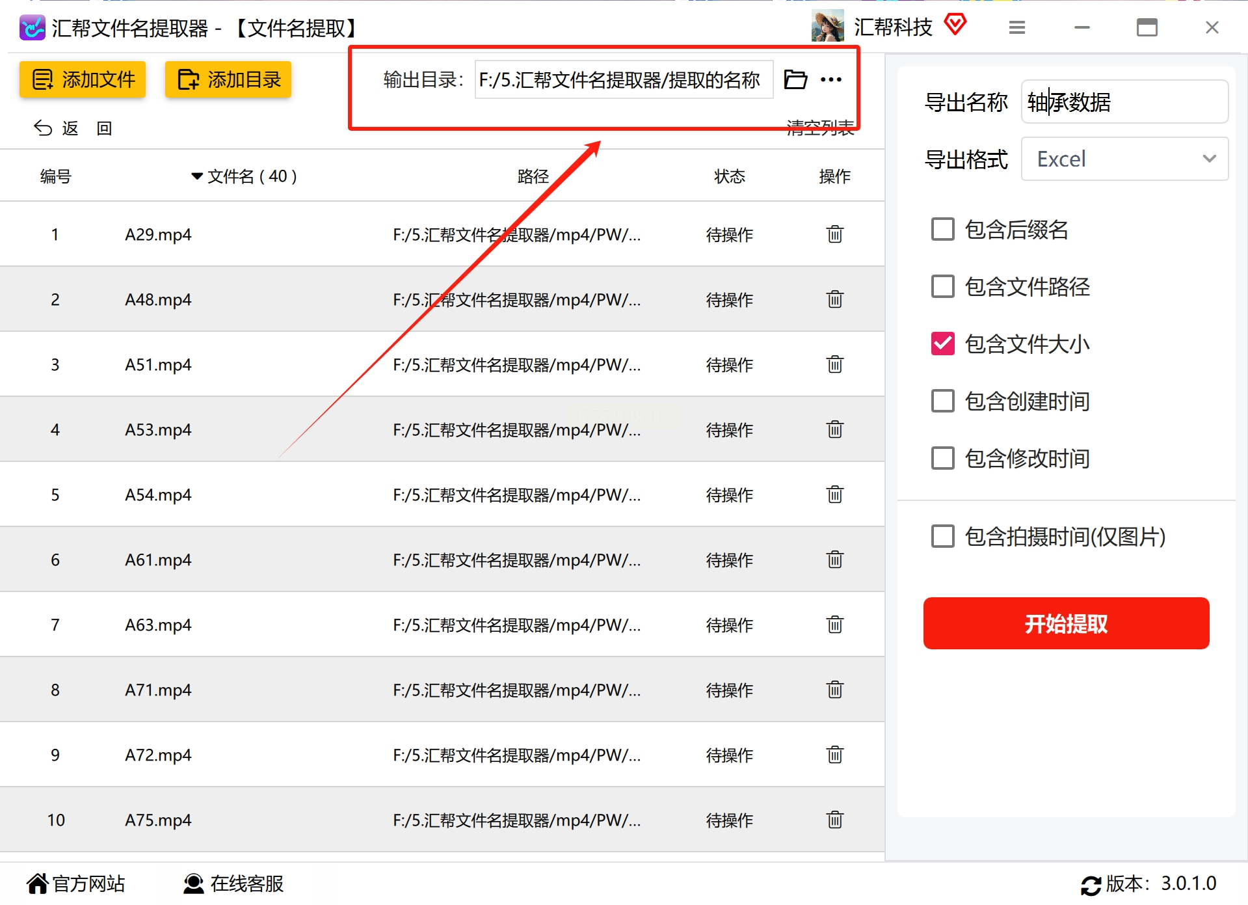Viewport: 1248px width, 905px height.
Task: Click the three-dots browse output directory icon
Action: [x=831, y=79]
